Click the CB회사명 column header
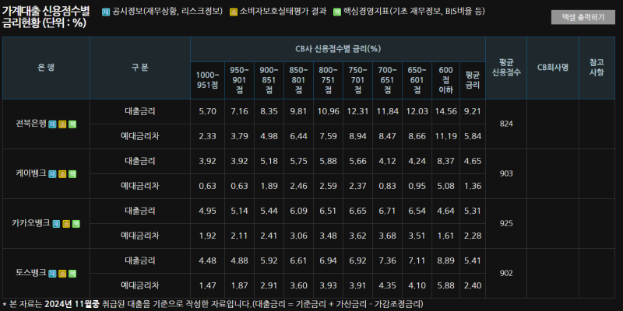Image resolution: width=623 pixels, height=311 pixels. click(553, 68)
